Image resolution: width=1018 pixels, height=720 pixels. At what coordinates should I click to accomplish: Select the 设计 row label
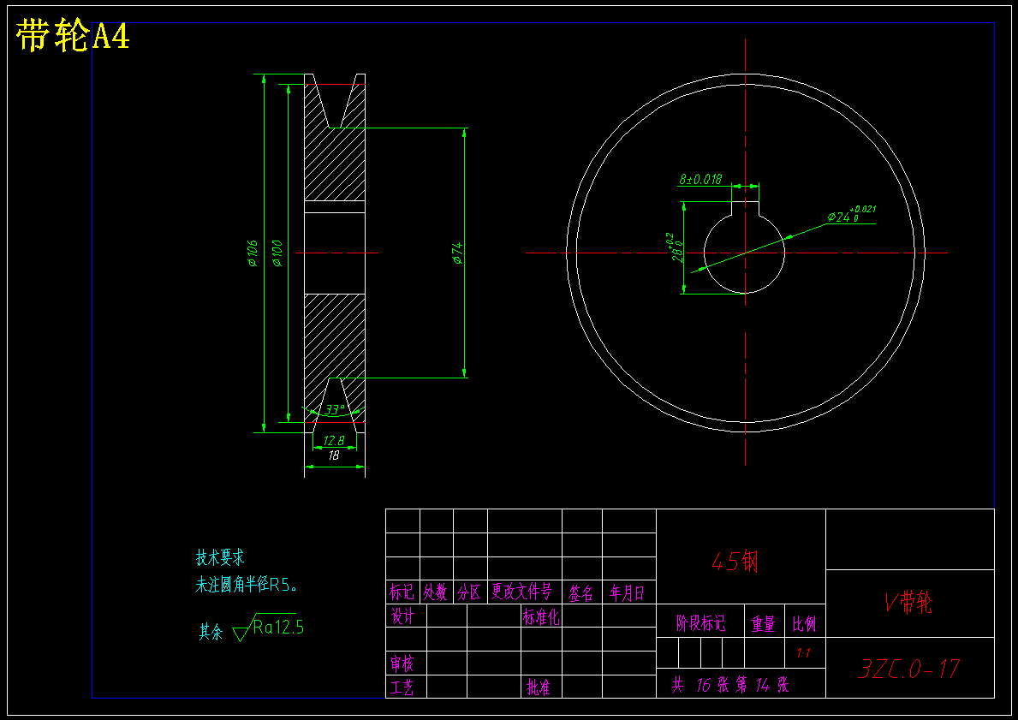402,616
